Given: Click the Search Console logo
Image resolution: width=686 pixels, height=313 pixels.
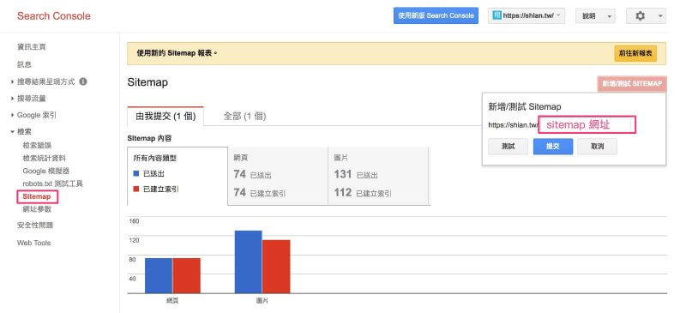Looking at the screenshot, I should coord(54,16).
